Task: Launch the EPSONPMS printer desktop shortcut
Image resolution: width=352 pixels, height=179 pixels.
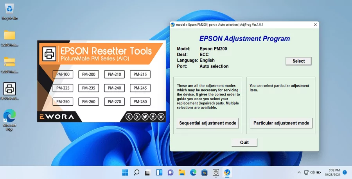Action: [x=9, y=91]
